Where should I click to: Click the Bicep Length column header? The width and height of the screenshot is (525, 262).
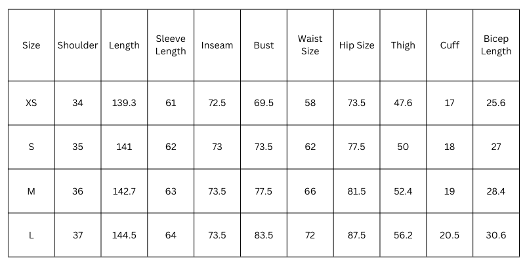pos(496,45)
